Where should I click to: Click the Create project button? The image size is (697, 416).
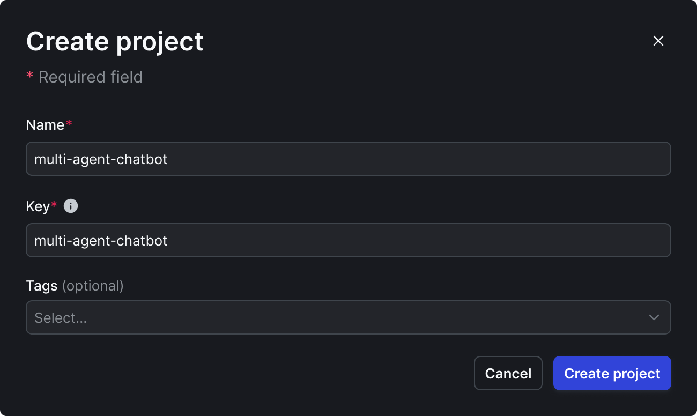[x=612, y=373]
